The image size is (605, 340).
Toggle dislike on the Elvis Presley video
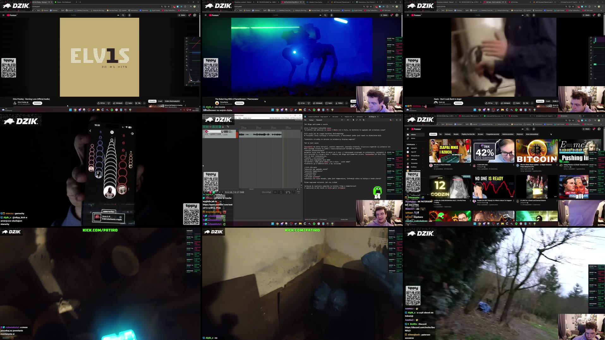(x=109, y=103)
